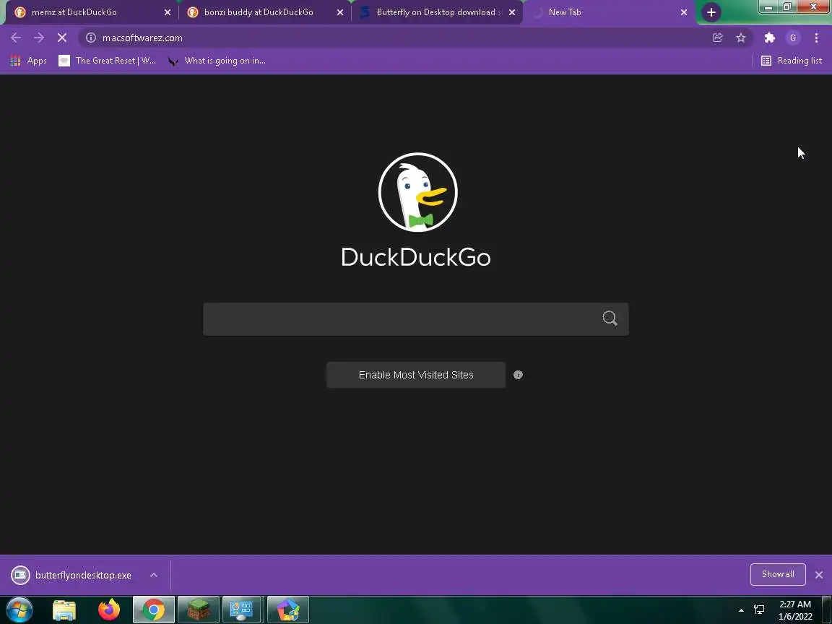Open the G profile avatar
The height and width of the screenshot is (624, 832).
[793, 38]
